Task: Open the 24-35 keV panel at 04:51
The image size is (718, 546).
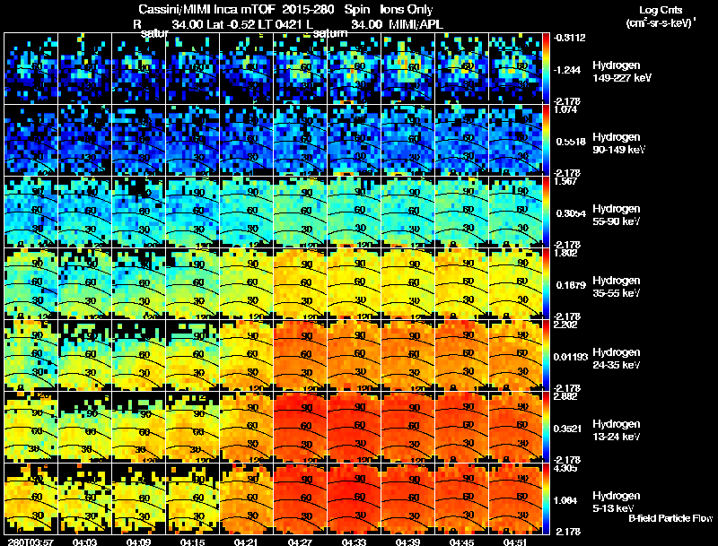Action: pyautogui.click(x=515, y=356)
